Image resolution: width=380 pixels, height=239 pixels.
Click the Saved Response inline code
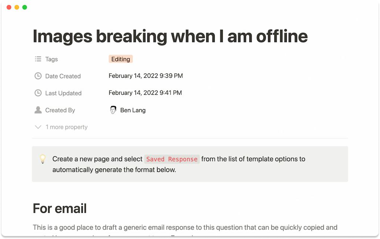click(172, 159)
